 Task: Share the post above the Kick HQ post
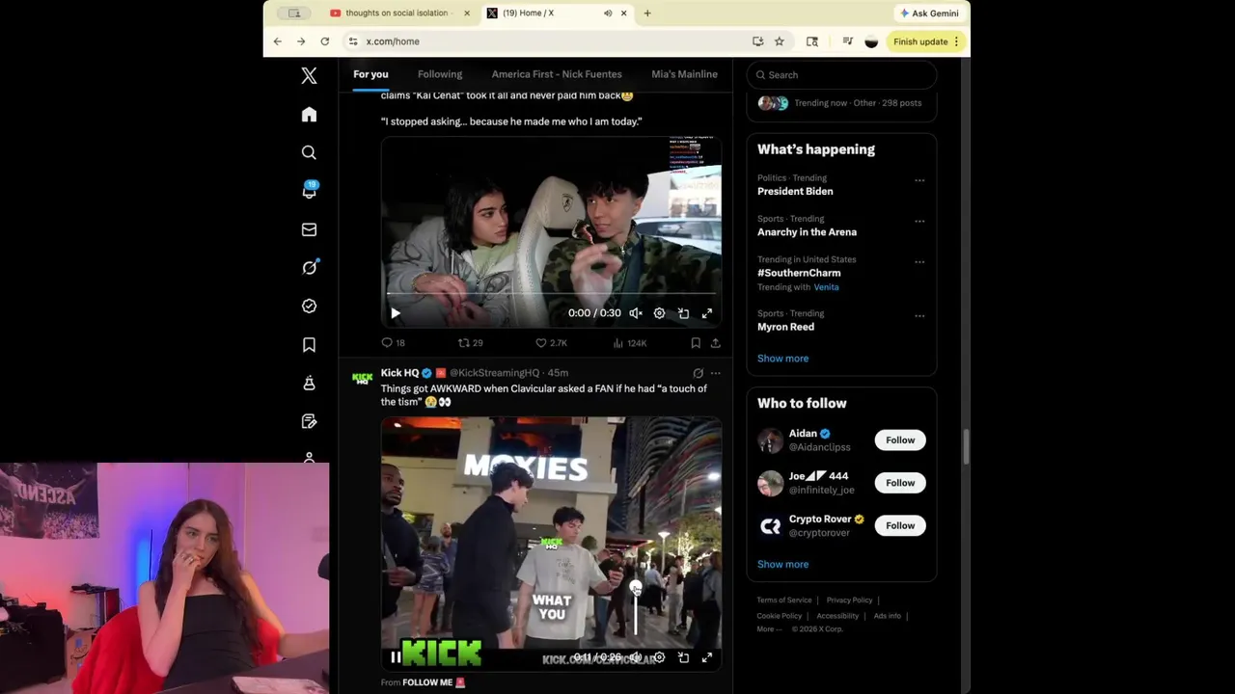tap(715, 342)
